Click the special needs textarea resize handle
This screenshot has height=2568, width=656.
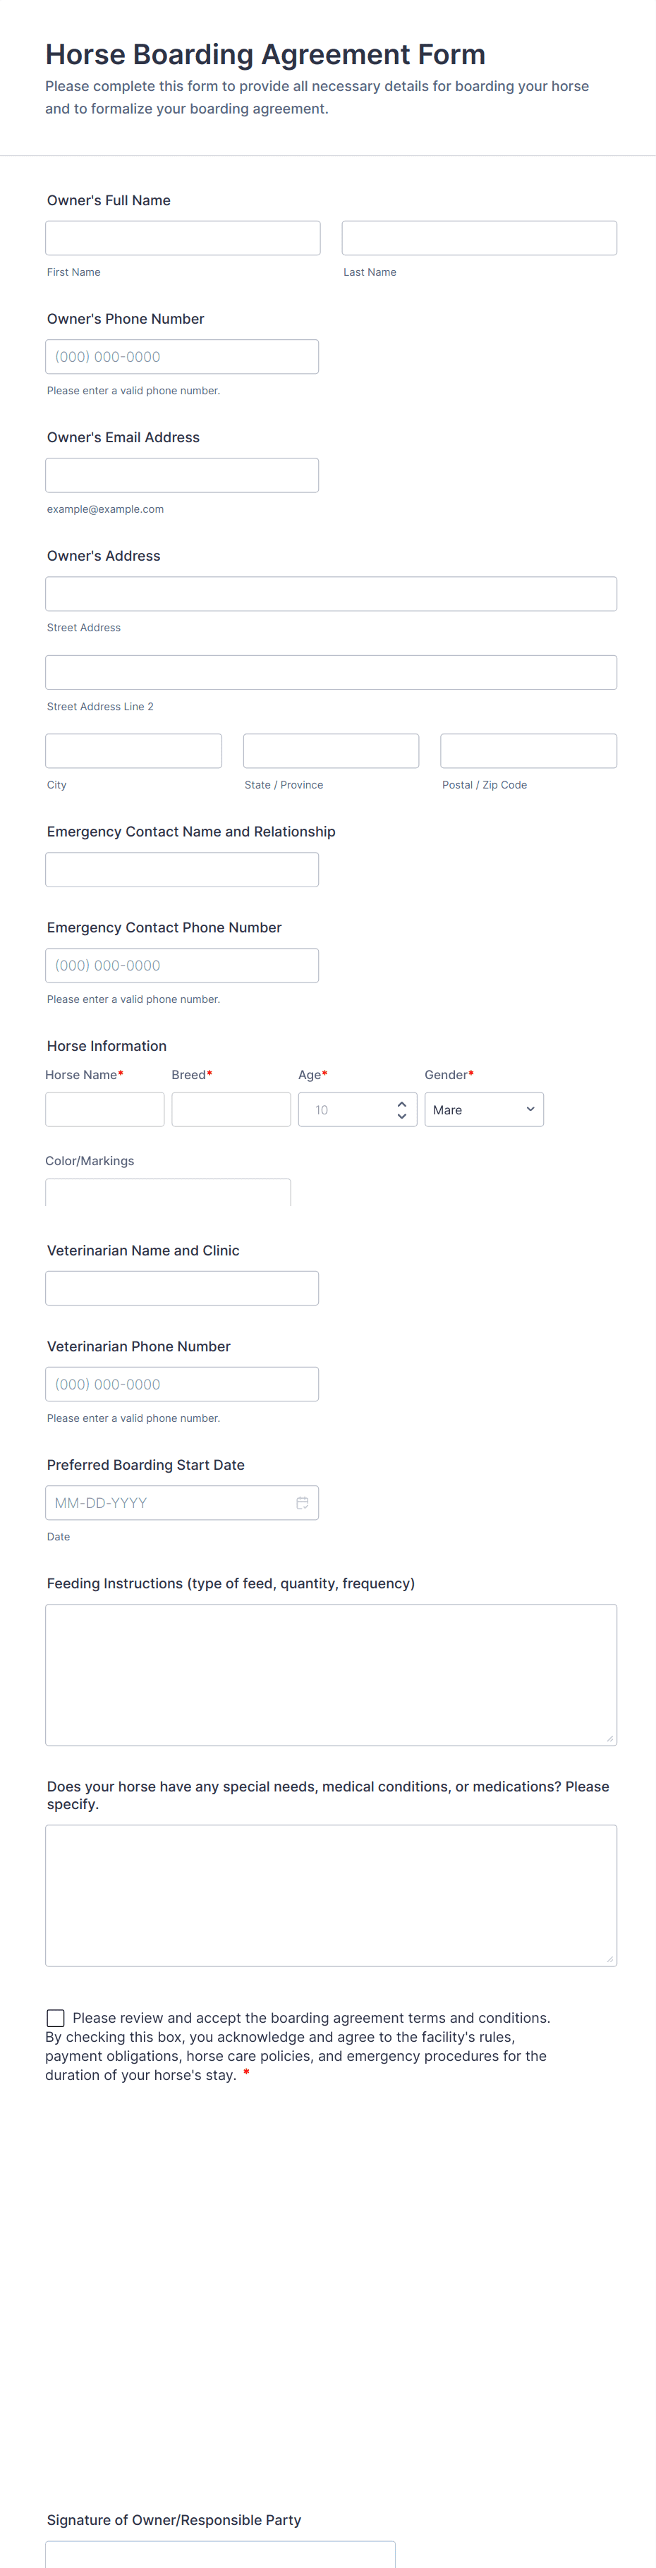(x=609, y=1959)
